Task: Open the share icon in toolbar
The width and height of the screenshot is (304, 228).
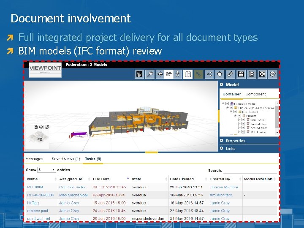Action: 209,74
